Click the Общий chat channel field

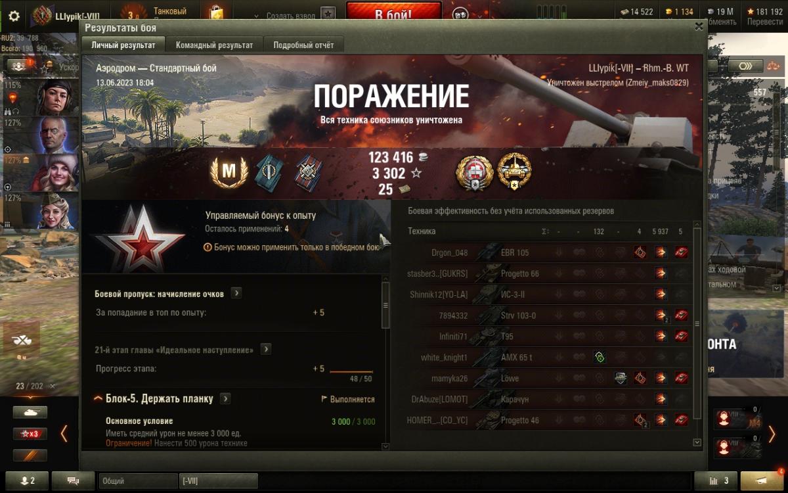(138, 481)
